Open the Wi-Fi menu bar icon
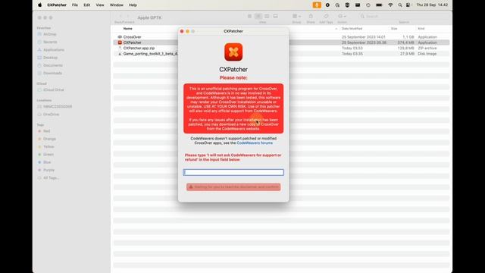Screen dimensions: 485x273 (x=390, y=5)
